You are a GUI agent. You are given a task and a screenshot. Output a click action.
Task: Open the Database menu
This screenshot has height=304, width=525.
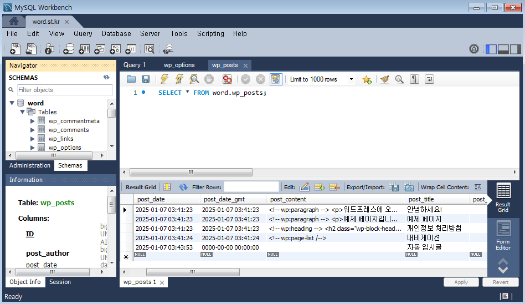116,33
